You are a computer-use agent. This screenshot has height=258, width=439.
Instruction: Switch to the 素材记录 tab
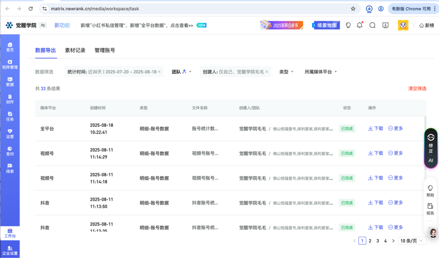(x=75, y=50)
